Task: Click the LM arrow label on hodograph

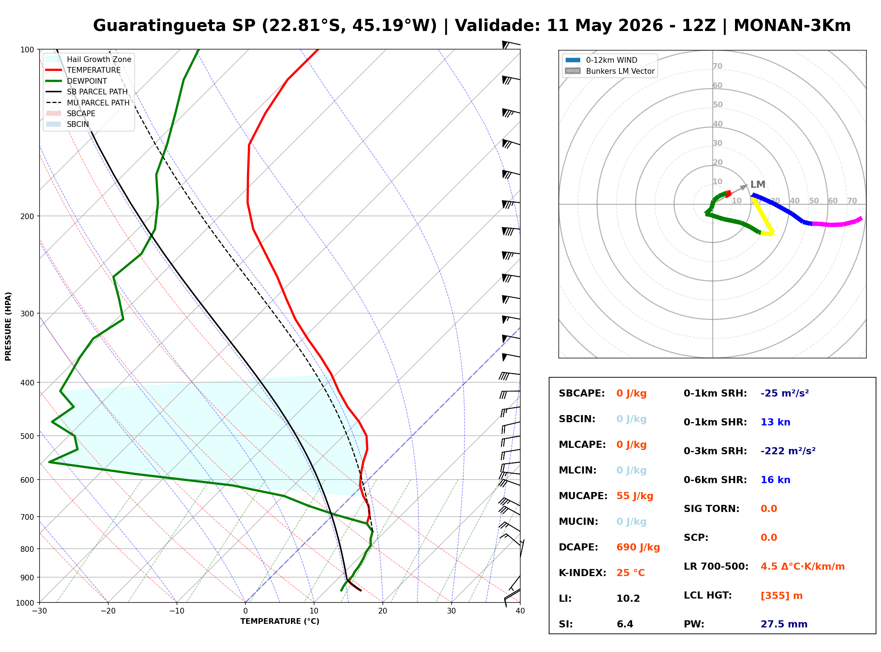Action: (x=757, y=184)
